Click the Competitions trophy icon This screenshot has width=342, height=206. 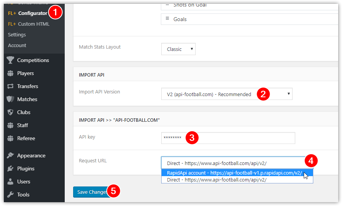pyautogui.click(x=10, y=60)
